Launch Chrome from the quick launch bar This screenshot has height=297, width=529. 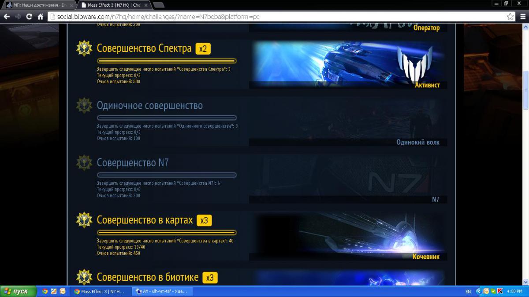45,291
